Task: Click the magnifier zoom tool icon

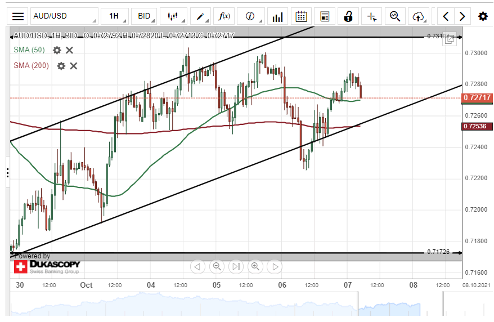Action: (396, 16)
